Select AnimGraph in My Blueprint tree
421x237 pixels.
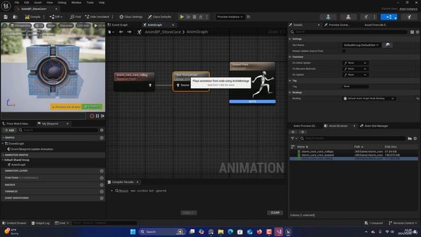(18, 165)
